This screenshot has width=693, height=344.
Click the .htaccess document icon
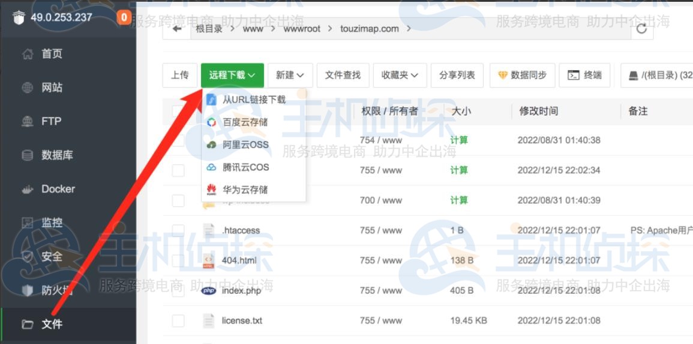209,231
